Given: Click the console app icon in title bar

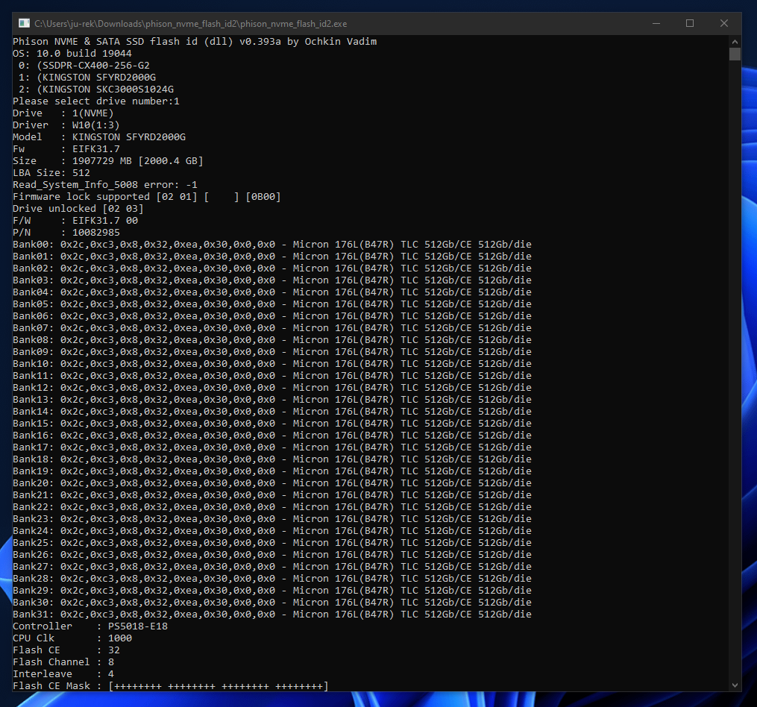Looking at the screenshot, I should click(24, 23).
